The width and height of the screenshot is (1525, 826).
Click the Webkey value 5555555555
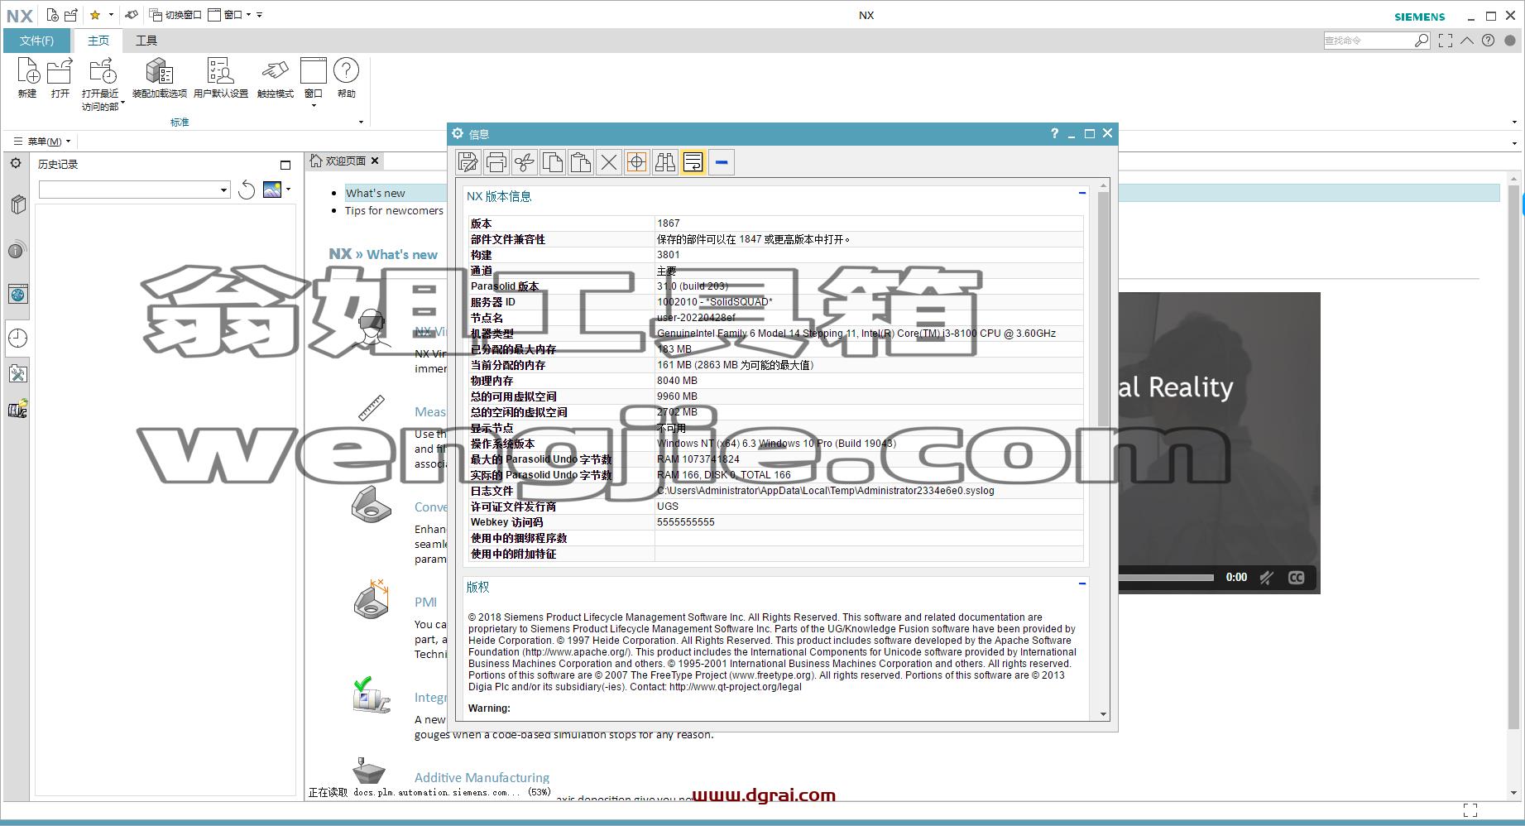[685, 522]
